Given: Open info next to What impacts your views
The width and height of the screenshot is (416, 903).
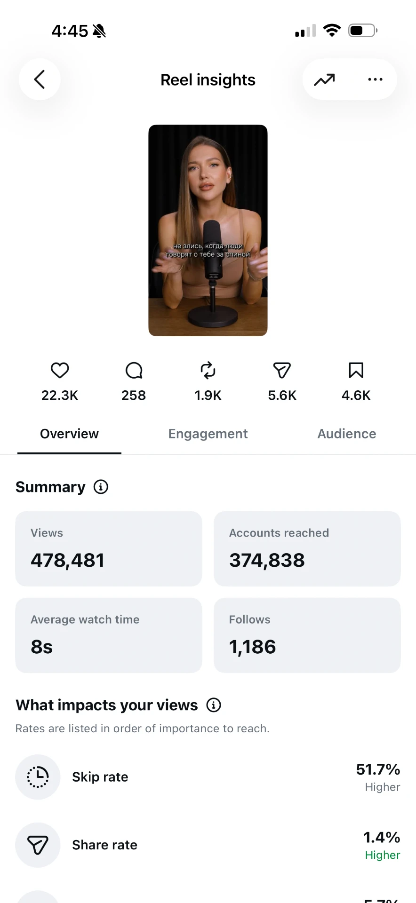Looking at the screenshot, I should (214, 705).
